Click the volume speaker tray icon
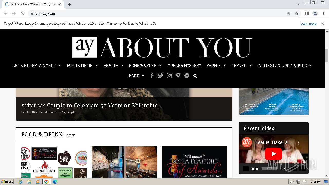 tap(292, 182)
